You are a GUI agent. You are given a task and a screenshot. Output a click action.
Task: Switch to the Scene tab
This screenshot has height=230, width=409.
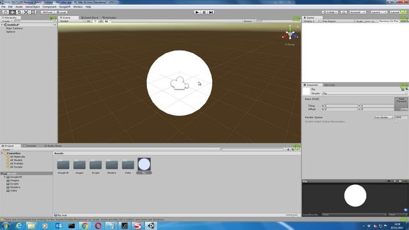click(68, 18)
